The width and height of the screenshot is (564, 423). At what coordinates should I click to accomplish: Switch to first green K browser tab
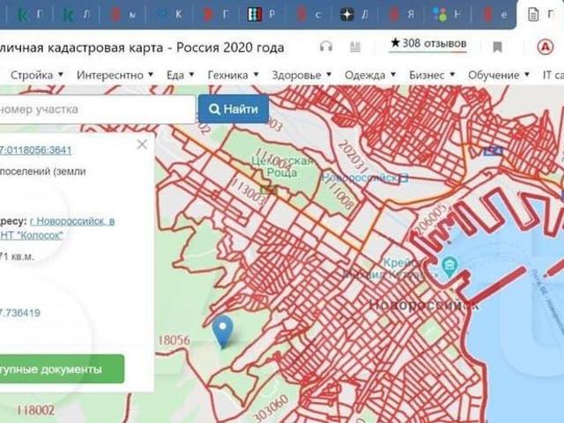click(x=31, y=14)
